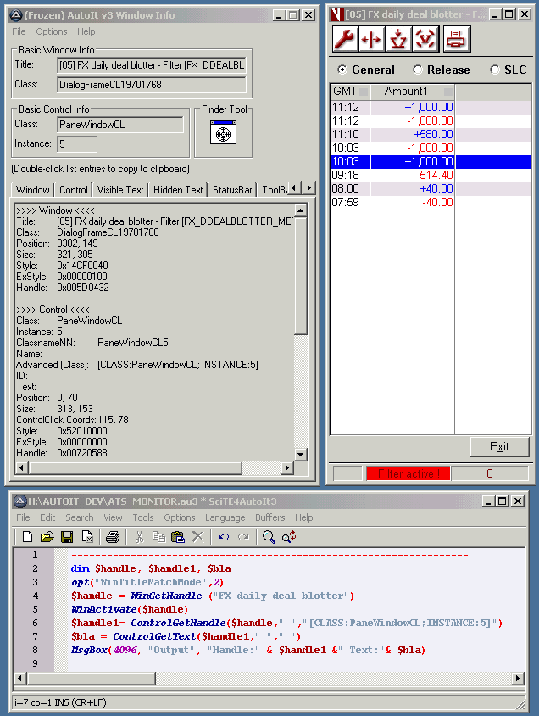This screenshot has width=539, height=716.
Task: Click Undo arrow icon in SciTE toolbar
Action: [224, 537]
